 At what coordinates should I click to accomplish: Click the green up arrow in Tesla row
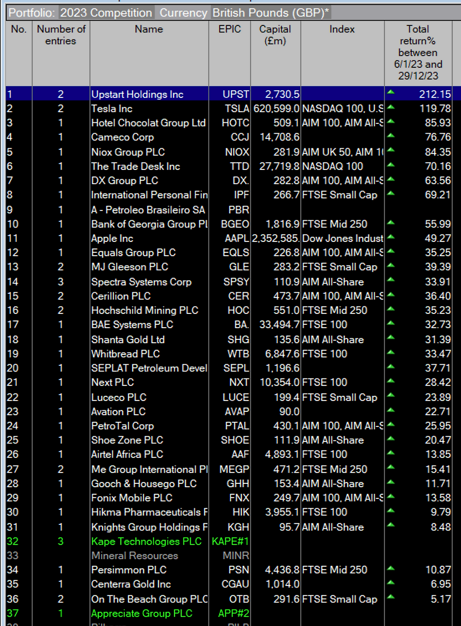tap(390, 107)
